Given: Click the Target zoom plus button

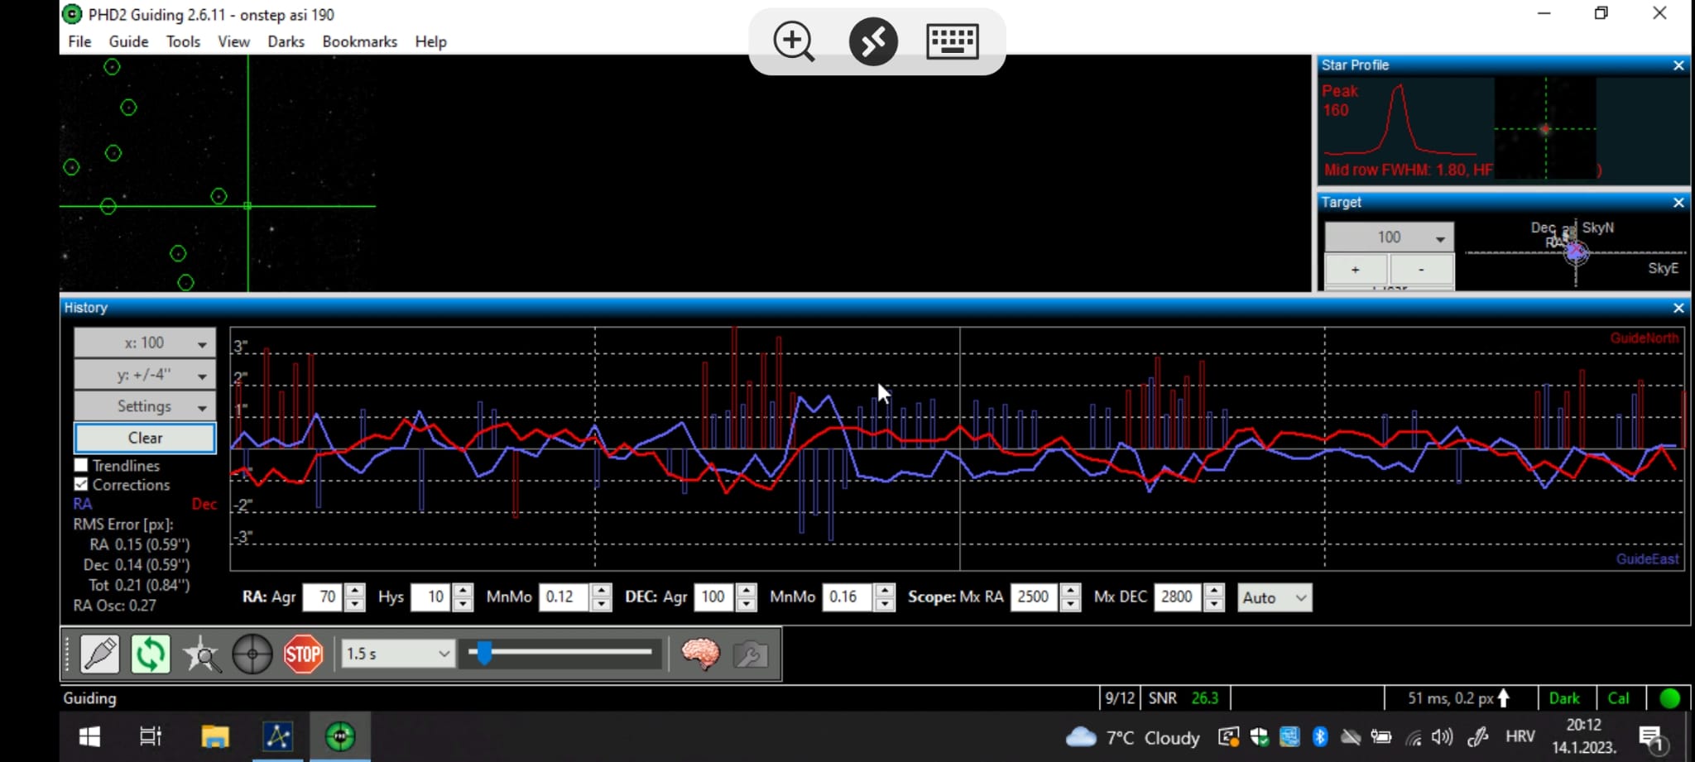Looking at the screenshot, I should click(x=1355, y=270).
